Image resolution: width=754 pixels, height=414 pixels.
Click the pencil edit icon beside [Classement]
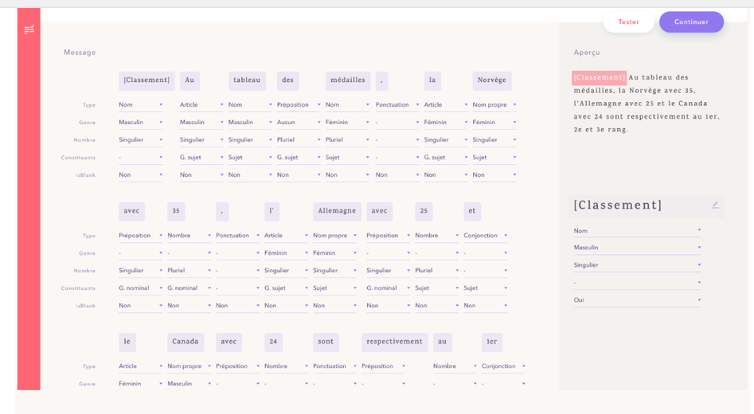pyautogui.click(x=716, y=205)
